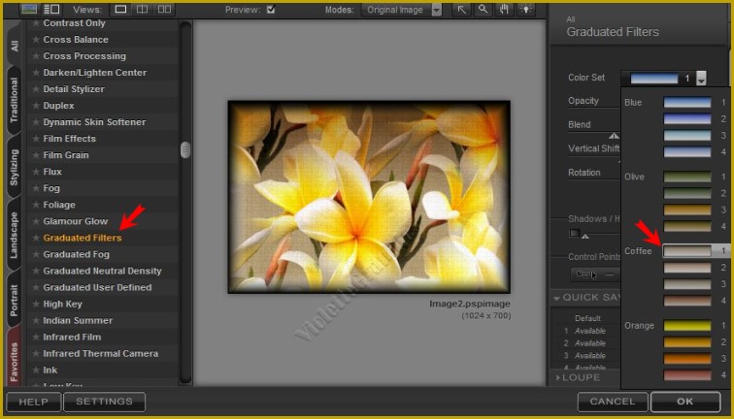Viewport: 734px width, 419px height.
Task: Activate the zoom magnifier tool
Action: [481, 10]
